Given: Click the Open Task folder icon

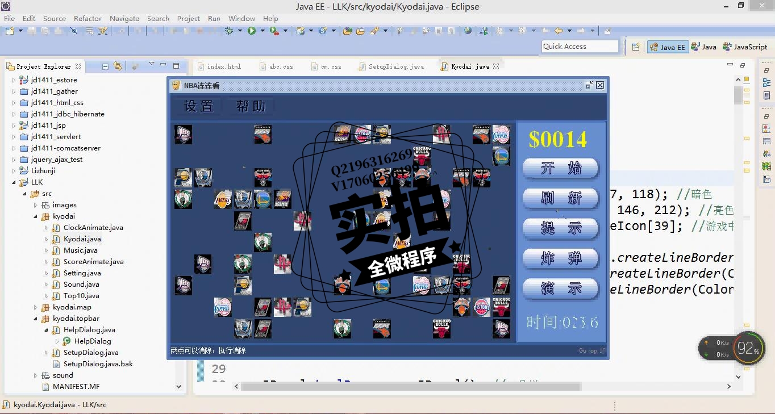Looking at the screenshot, I should pos(360,31).
